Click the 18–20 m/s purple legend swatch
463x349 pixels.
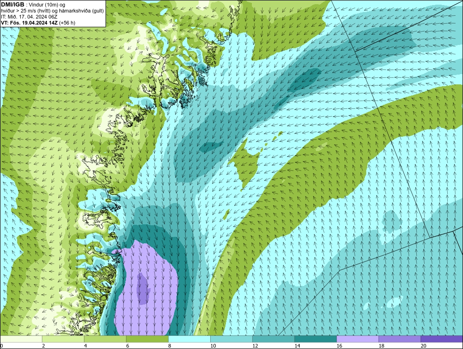tap(400, 339)
